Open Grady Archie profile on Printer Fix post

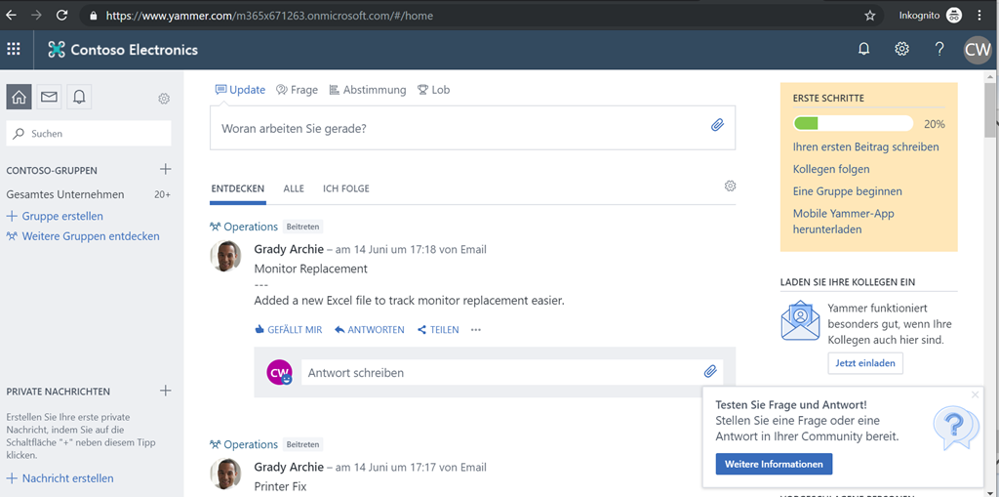pos(289,467)
